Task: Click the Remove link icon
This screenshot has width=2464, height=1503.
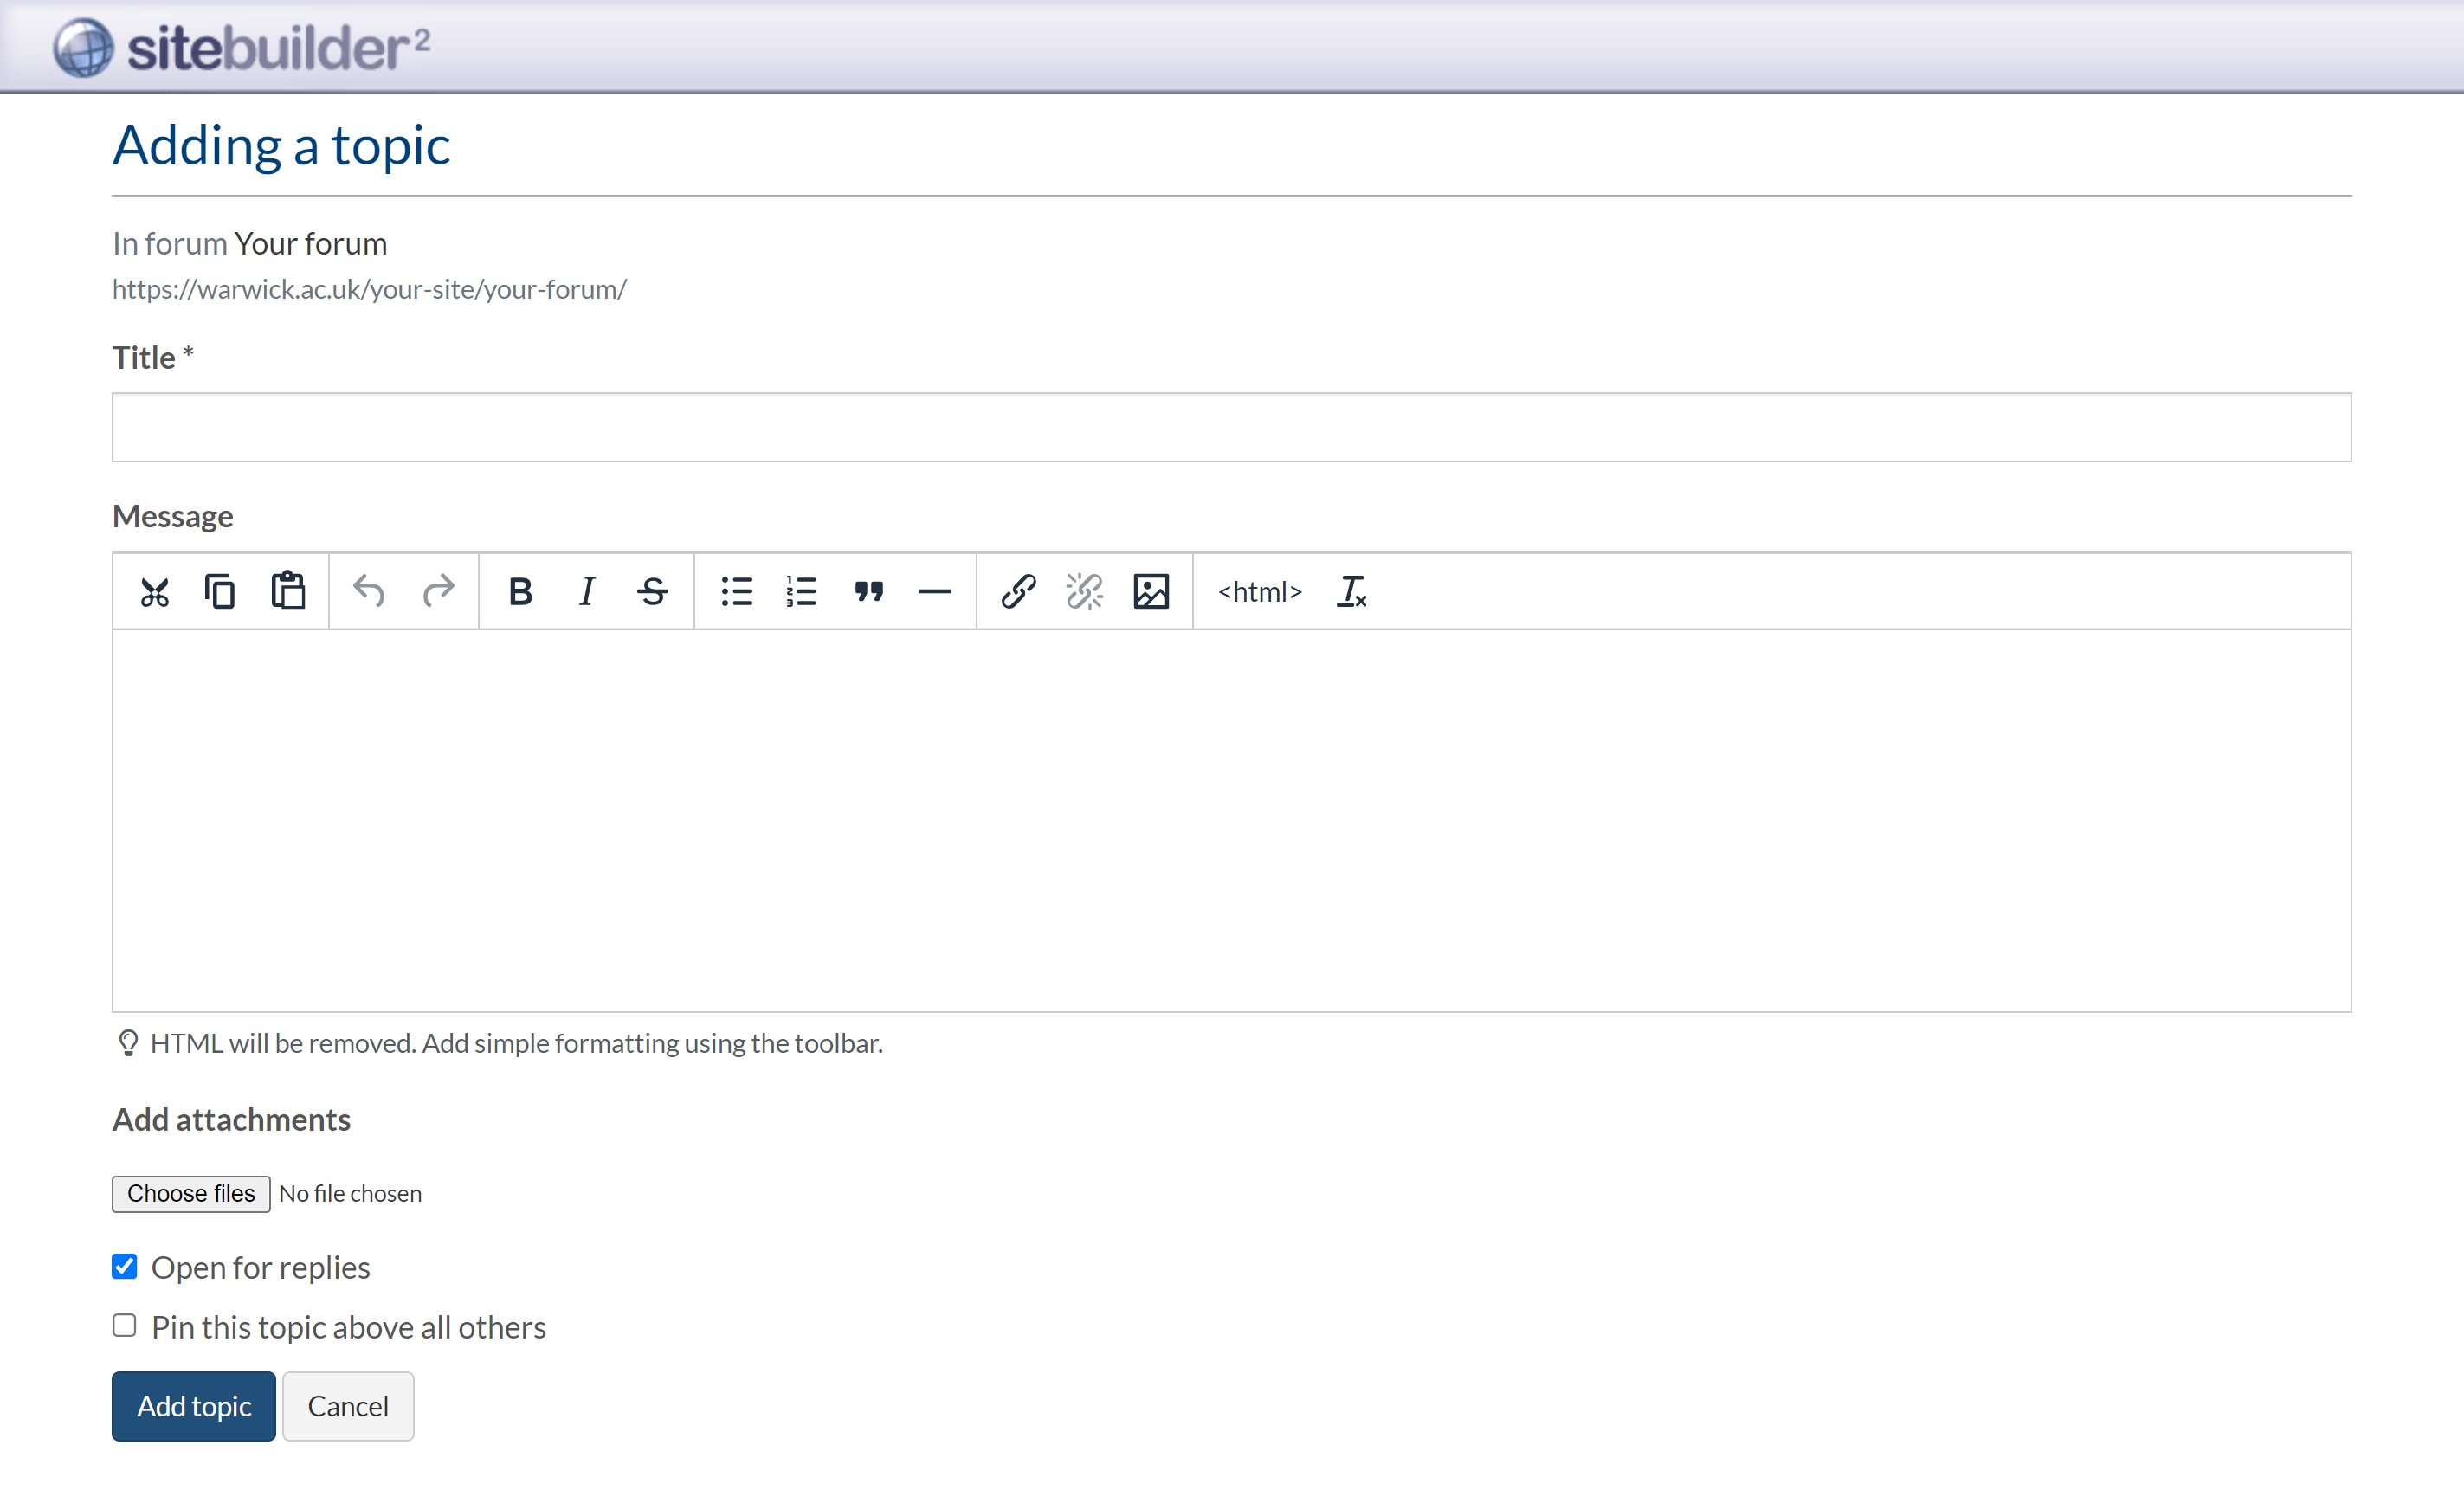Action: click(x=1084, y=592)
